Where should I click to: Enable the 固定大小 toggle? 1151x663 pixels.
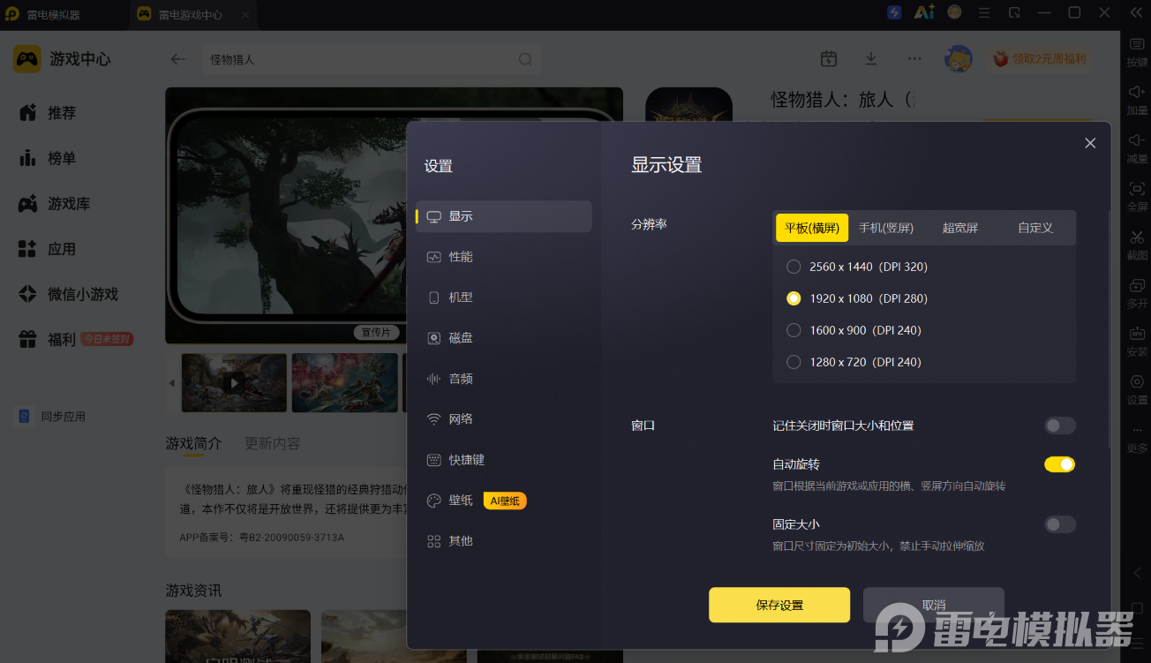point(1060,524)
